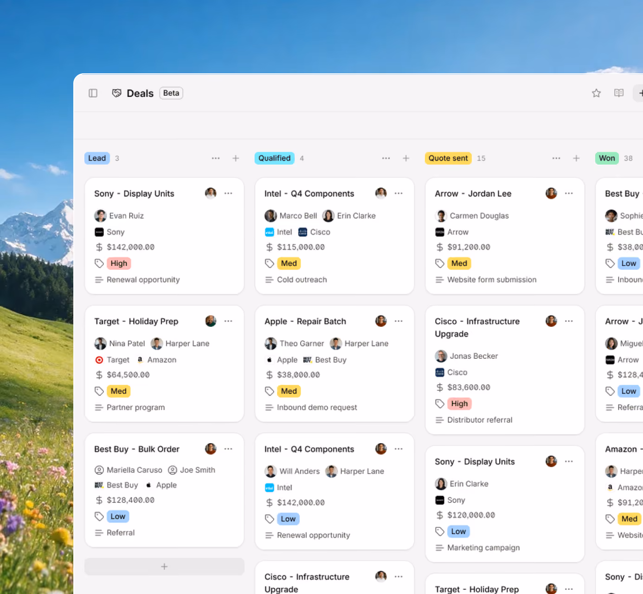This screenshot has width=643, height=594.
Task: Click Jonas Becker's contact avatar
Action: (441, 356)
